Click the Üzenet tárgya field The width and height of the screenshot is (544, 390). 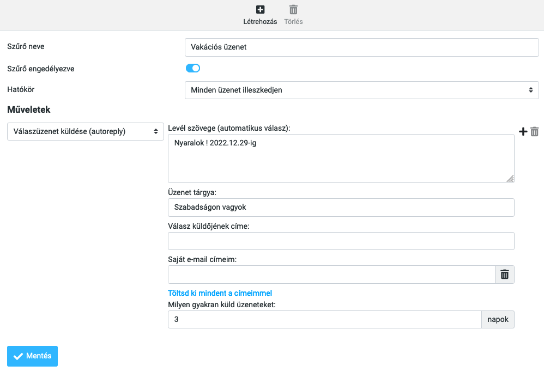coord(341,208)
